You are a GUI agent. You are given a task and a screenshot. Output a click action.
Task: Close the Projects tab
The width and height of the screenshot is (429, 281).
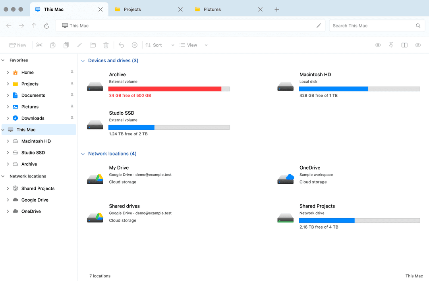click(180, 10)
